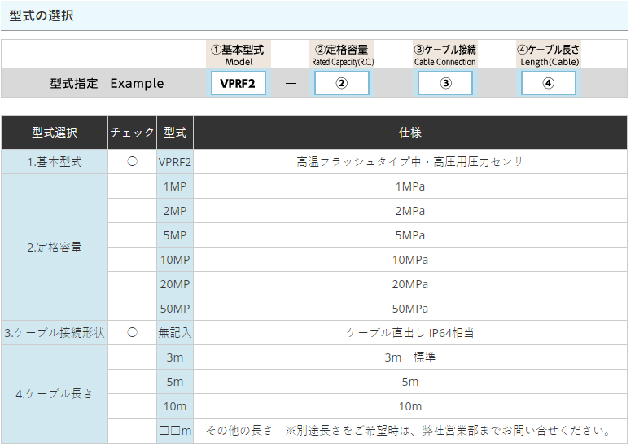
Task: Click the ④ cable length box
Action: [549, 83]
